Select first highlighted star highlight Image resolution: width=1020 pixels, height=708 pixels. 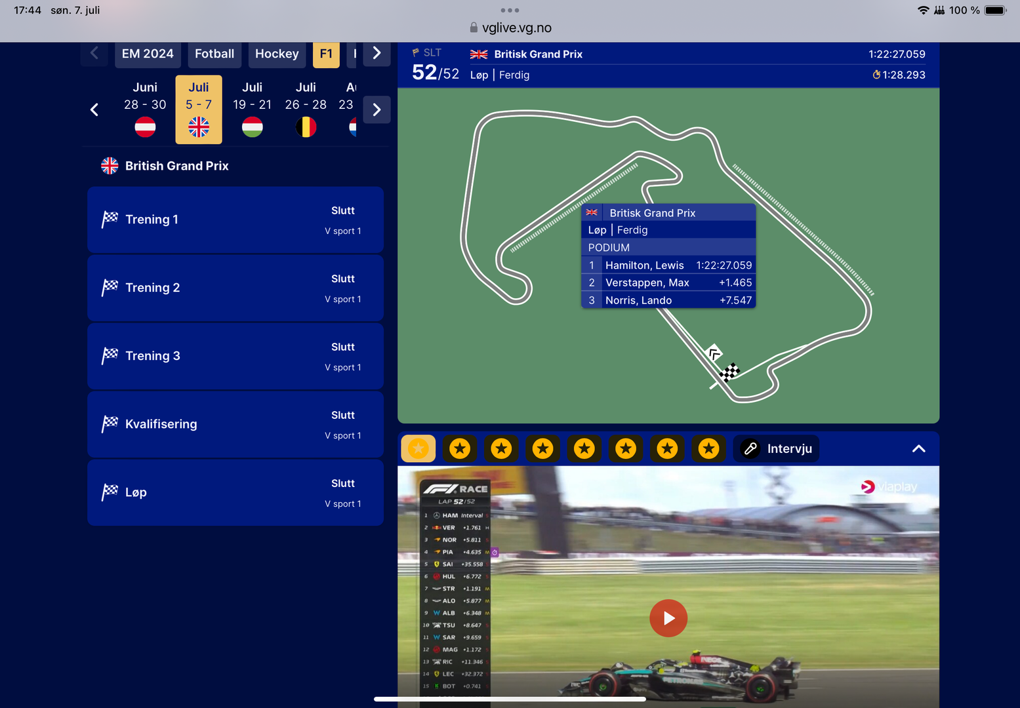tap(418, 448)
